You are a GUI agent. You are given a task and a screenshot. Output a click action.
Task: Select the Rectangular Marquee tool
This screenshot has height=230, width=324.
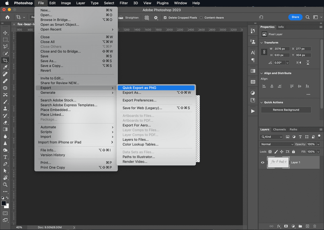pos(5,40)
